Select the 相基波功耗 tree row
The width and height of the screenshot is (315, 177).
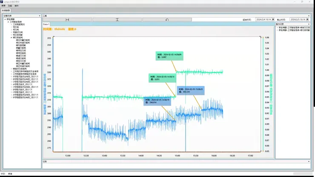[18, 32]
